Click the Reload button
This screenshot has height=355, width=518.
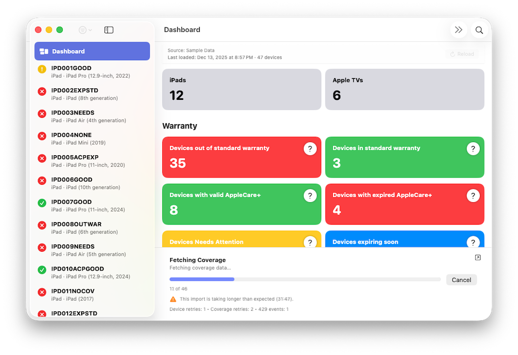tap(462, 54)
